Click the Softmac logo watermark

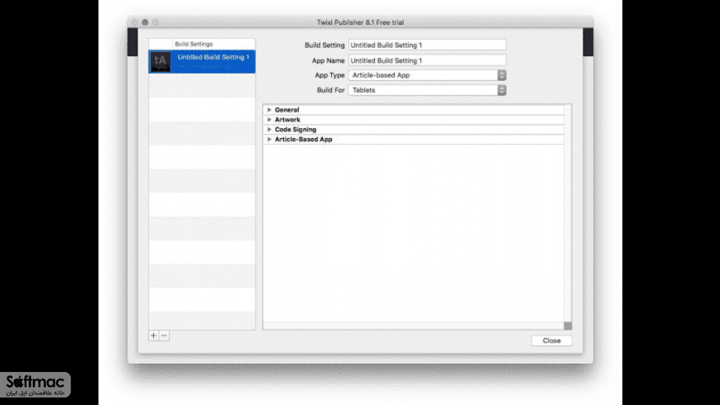point(35,385)
